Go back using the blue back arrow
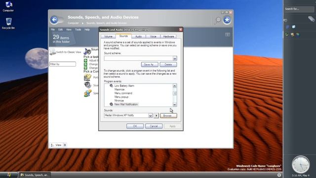Screen dimensions: 316x178 (x=54, y=20)
